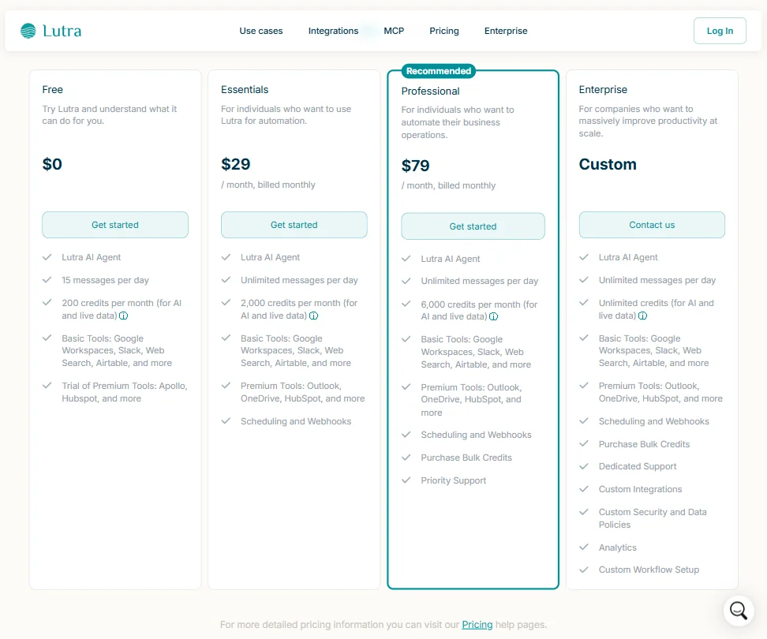Click the $0 price
This screenshot has width=767, height=639.
pos(52,164)
